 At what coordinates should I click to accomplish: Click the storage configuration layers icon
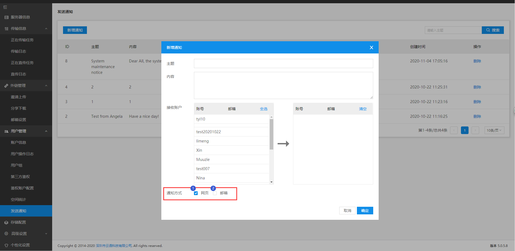tap(6, 223)
